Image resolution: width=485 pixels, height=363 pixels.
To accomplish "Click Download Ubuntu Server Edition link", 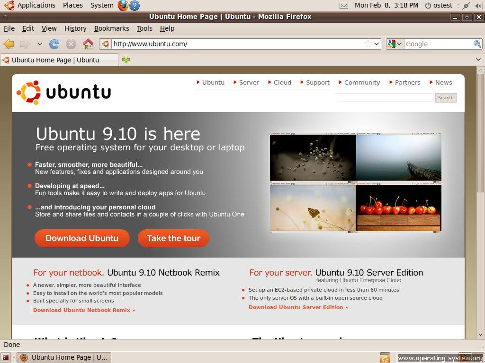I will click(x=298, y=307).
